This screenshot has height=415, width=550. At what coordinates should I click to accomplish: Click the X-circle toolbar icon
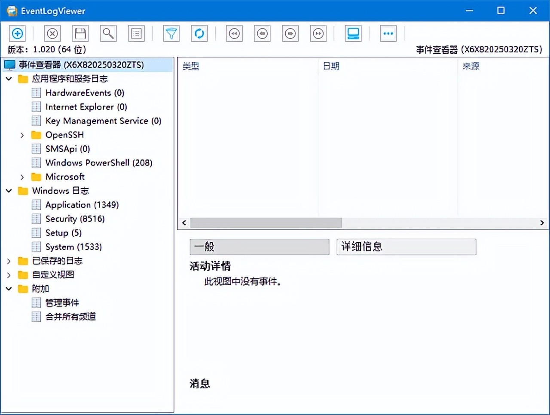tap(52, 34)
